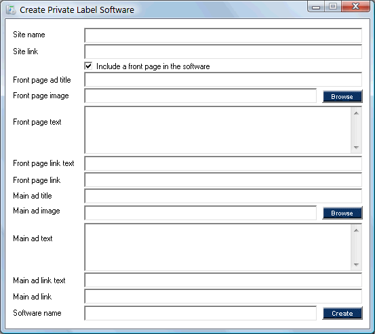
Task: Click the Software name input field
Action: pyautogui.click(x=201, y=313)
